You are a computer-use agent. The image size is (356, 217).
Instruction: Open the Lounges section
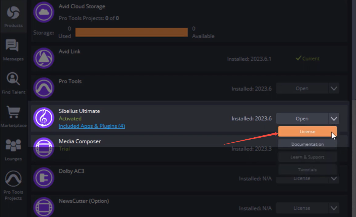pyautogui.click(x=13, y=149)
